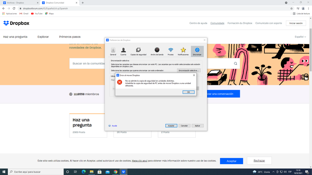Open the Chrome profile icon

(x=303, y=9)
